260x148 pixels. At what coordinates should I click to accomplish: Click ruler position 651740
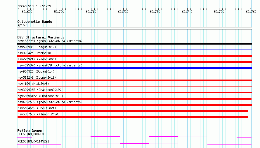point(187,12)
